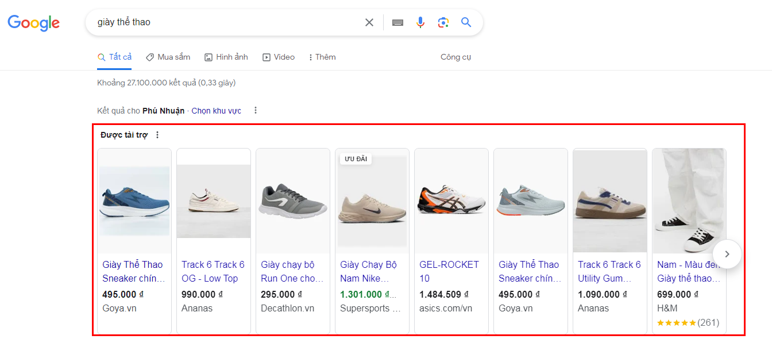Expand the Thêm menu
772x347 pixels.
322,57
